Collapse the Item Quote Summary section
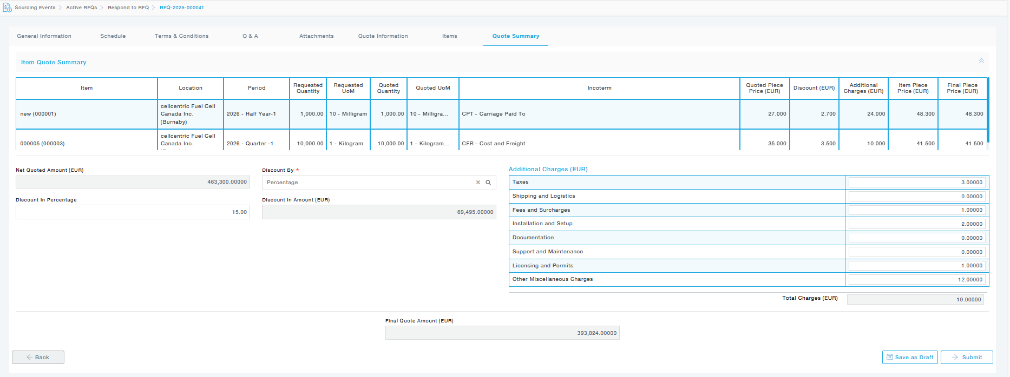Image resolution: width=1010 pixels, height=377 pixels. pos(981,62)
